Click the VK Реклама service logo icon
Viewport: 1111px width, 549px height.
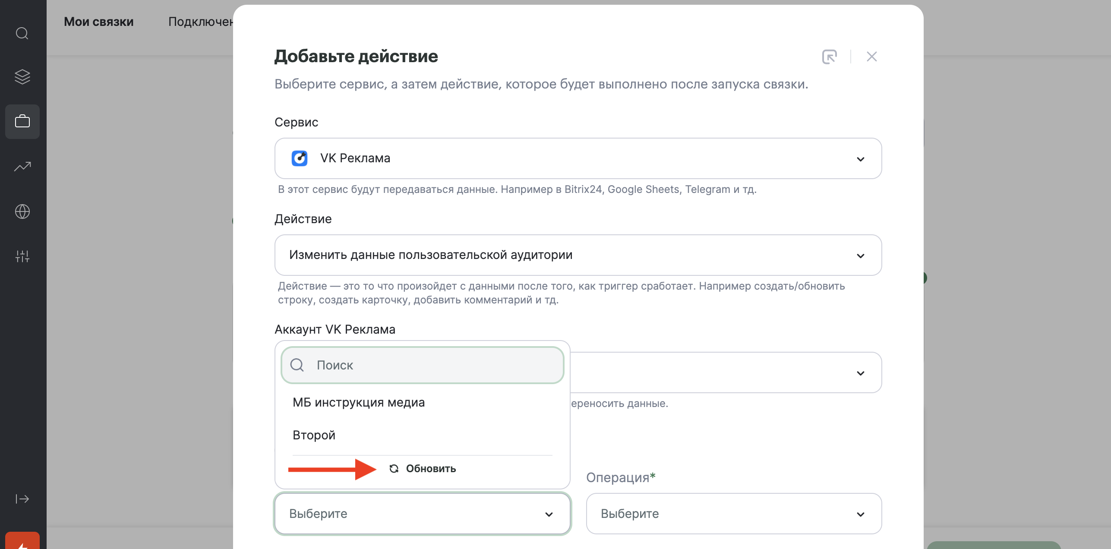point(300,158)
